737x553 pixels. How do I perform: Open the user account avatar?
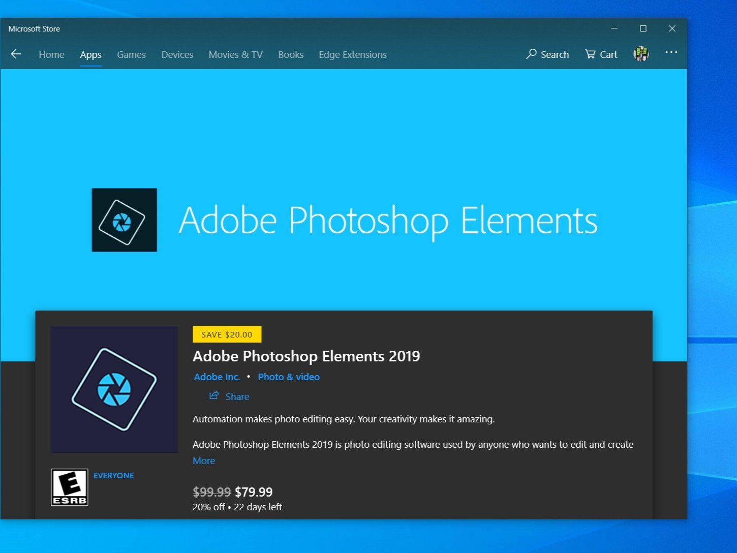(x=641, y=53)
